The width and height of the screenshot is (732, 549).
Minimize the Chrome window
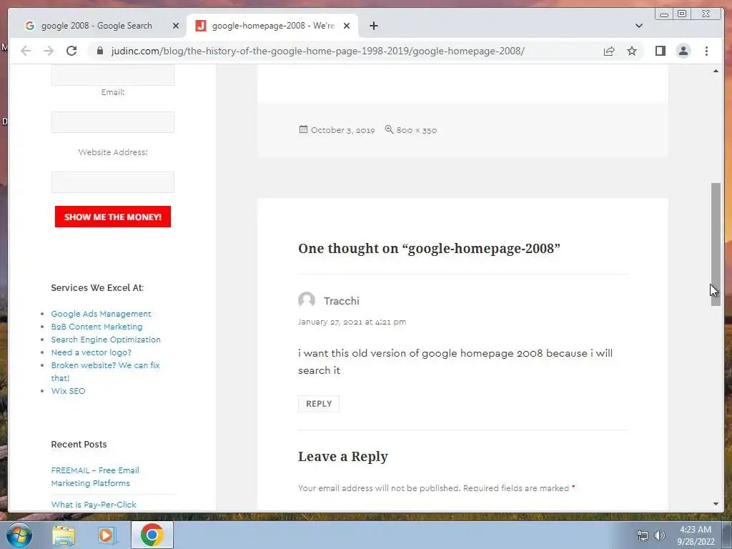(x=664, y=14)
